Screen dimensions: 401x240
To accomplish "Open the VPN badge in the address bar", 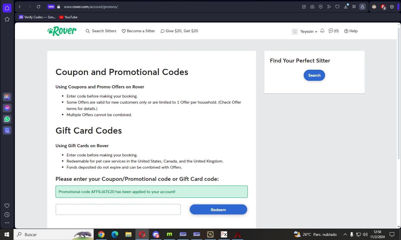I will pos(51,7).
